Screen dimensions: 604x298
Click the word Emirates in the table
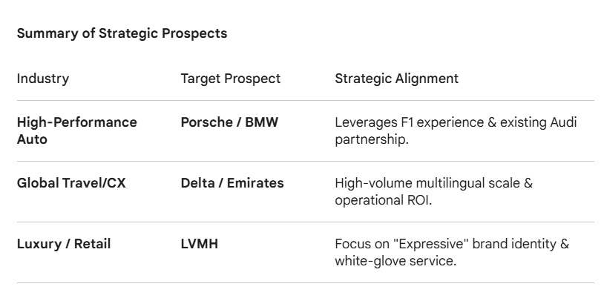click(x=255, y=183)
